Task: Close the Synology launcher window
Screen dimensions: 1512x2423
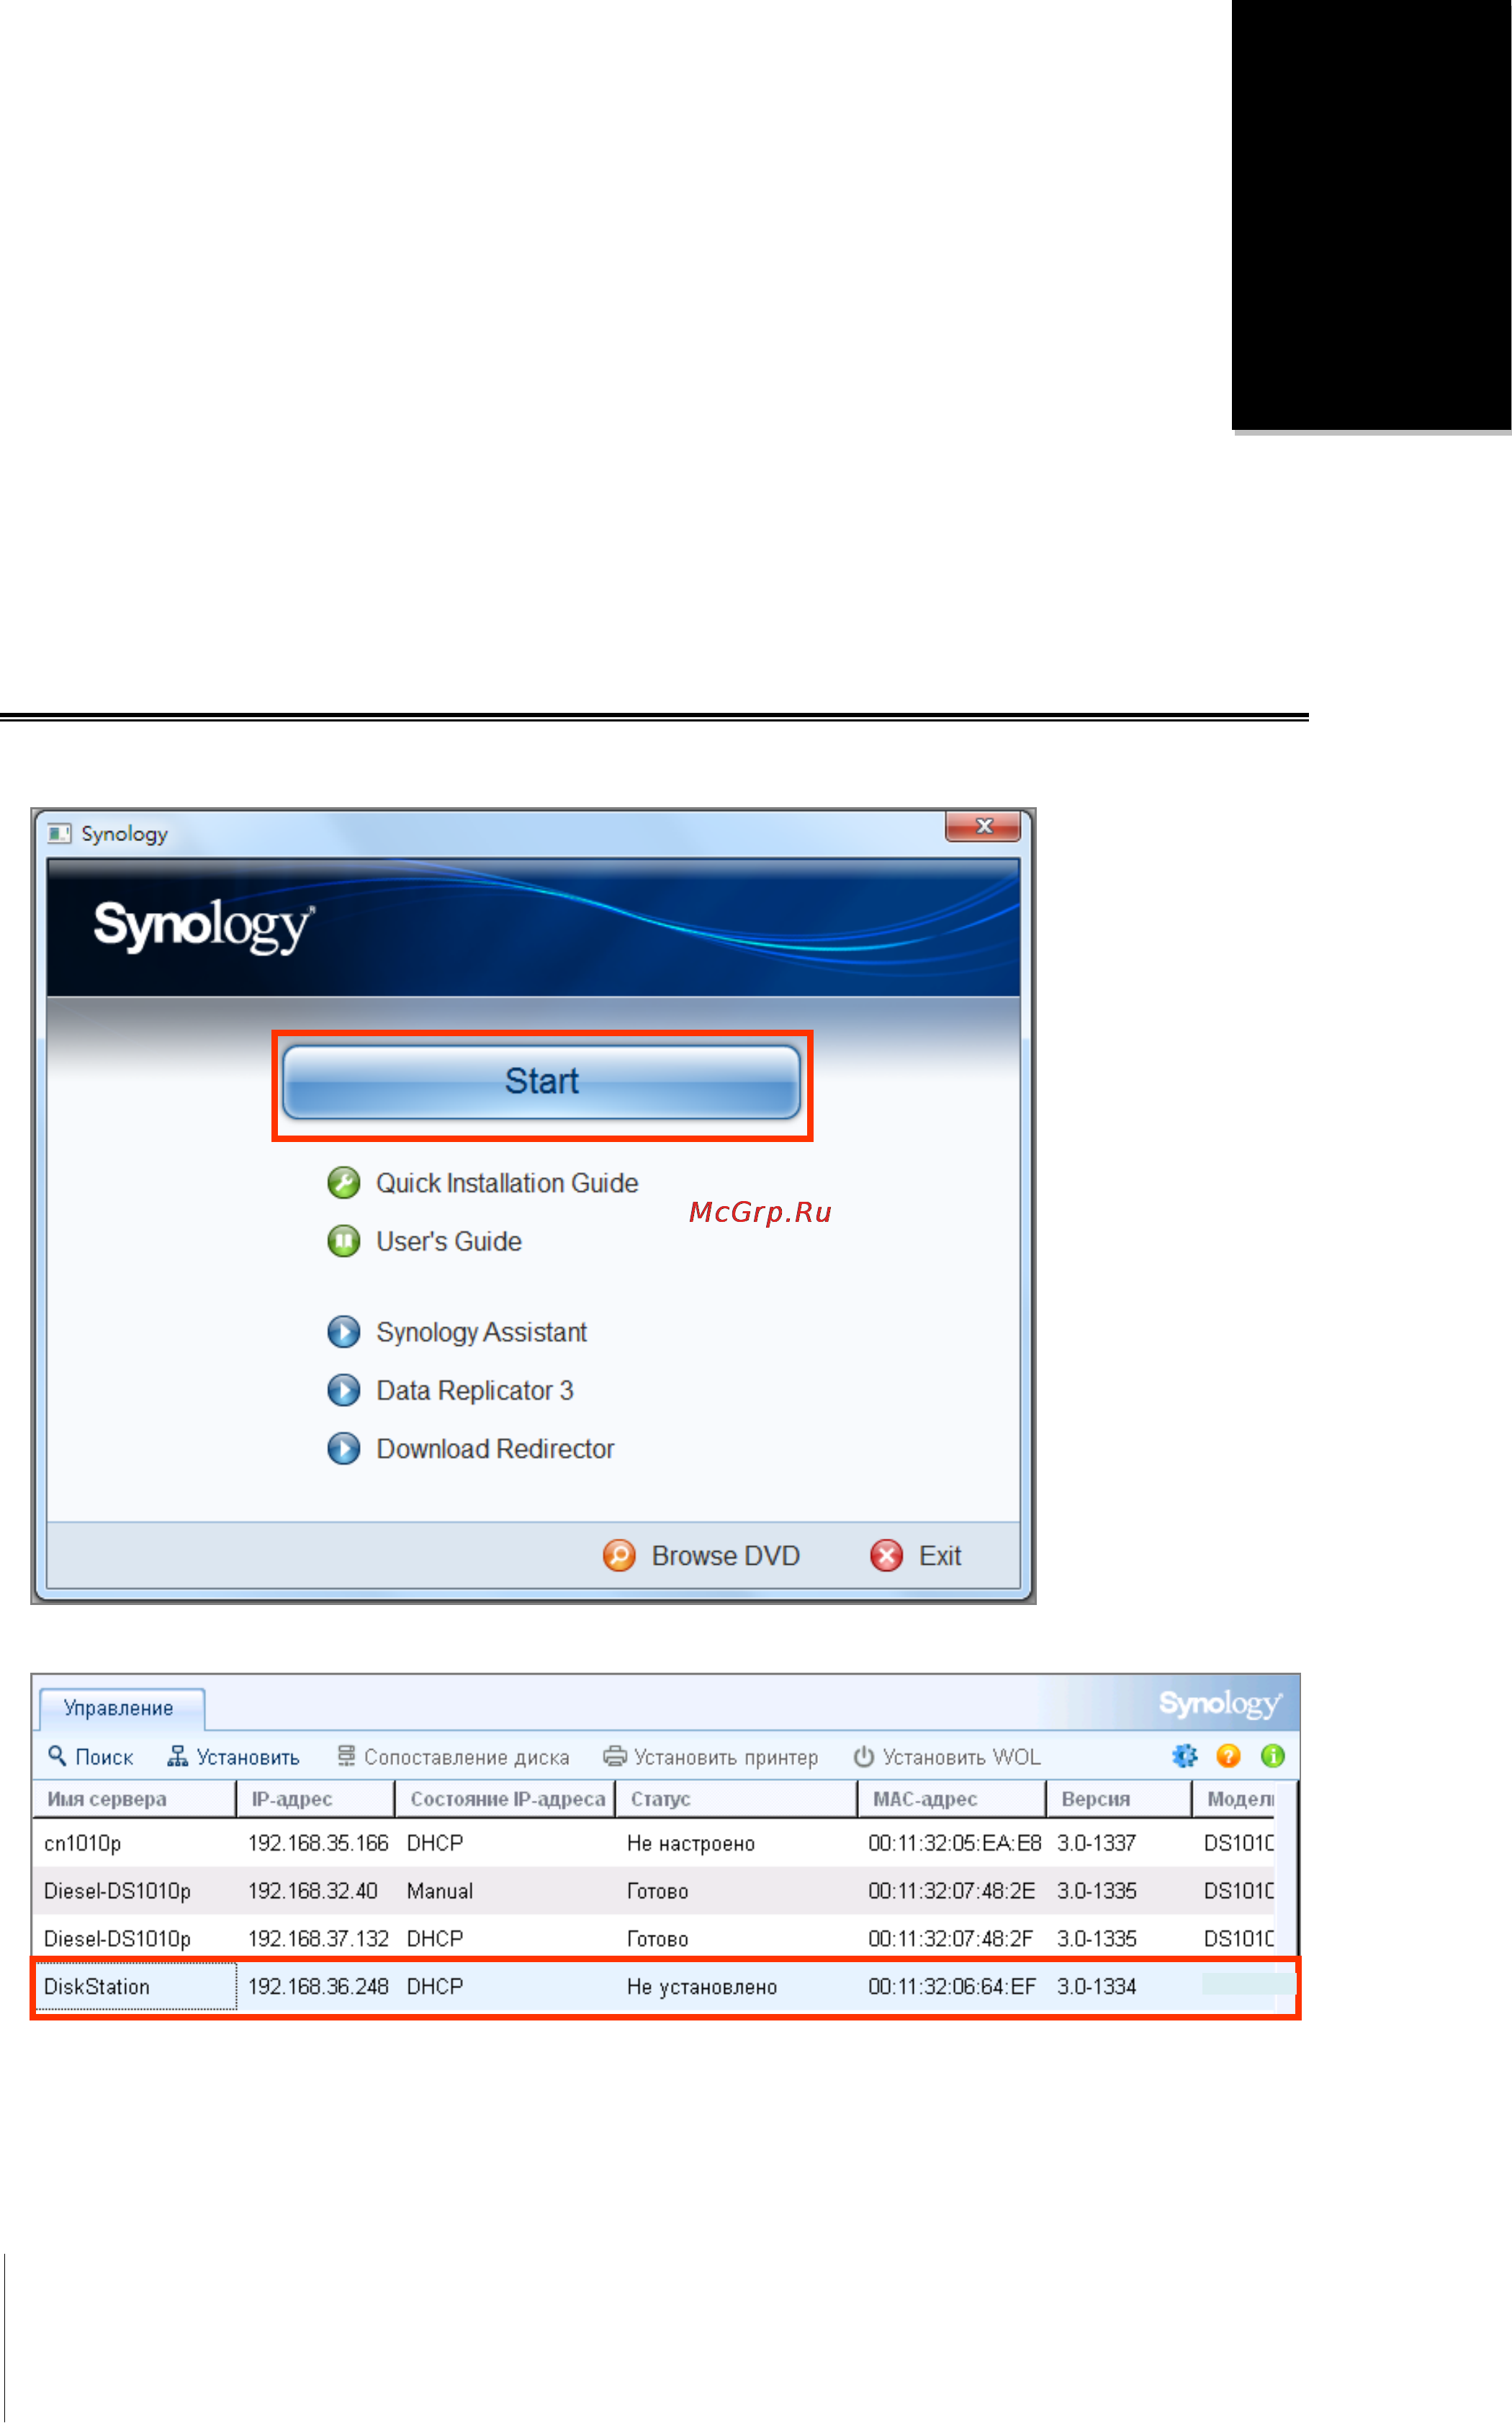Action: click(982, 826)
